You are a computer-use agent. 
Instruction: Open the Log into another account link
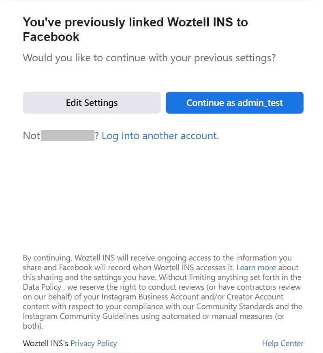(160, 136)
